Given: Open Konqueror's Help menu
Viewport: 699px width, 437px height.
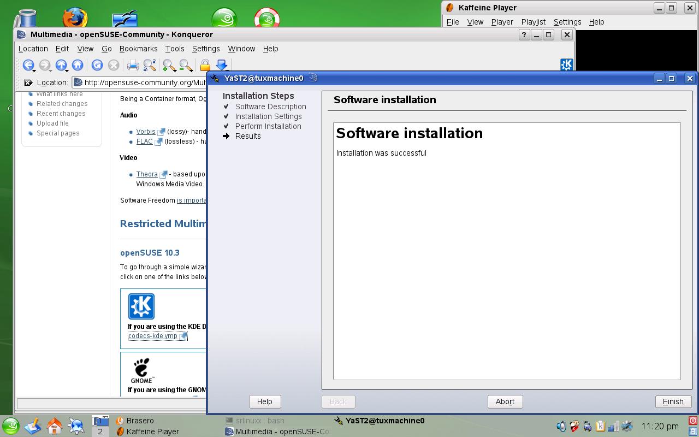Looking at the screenshot, I should [x=271, y=49].
